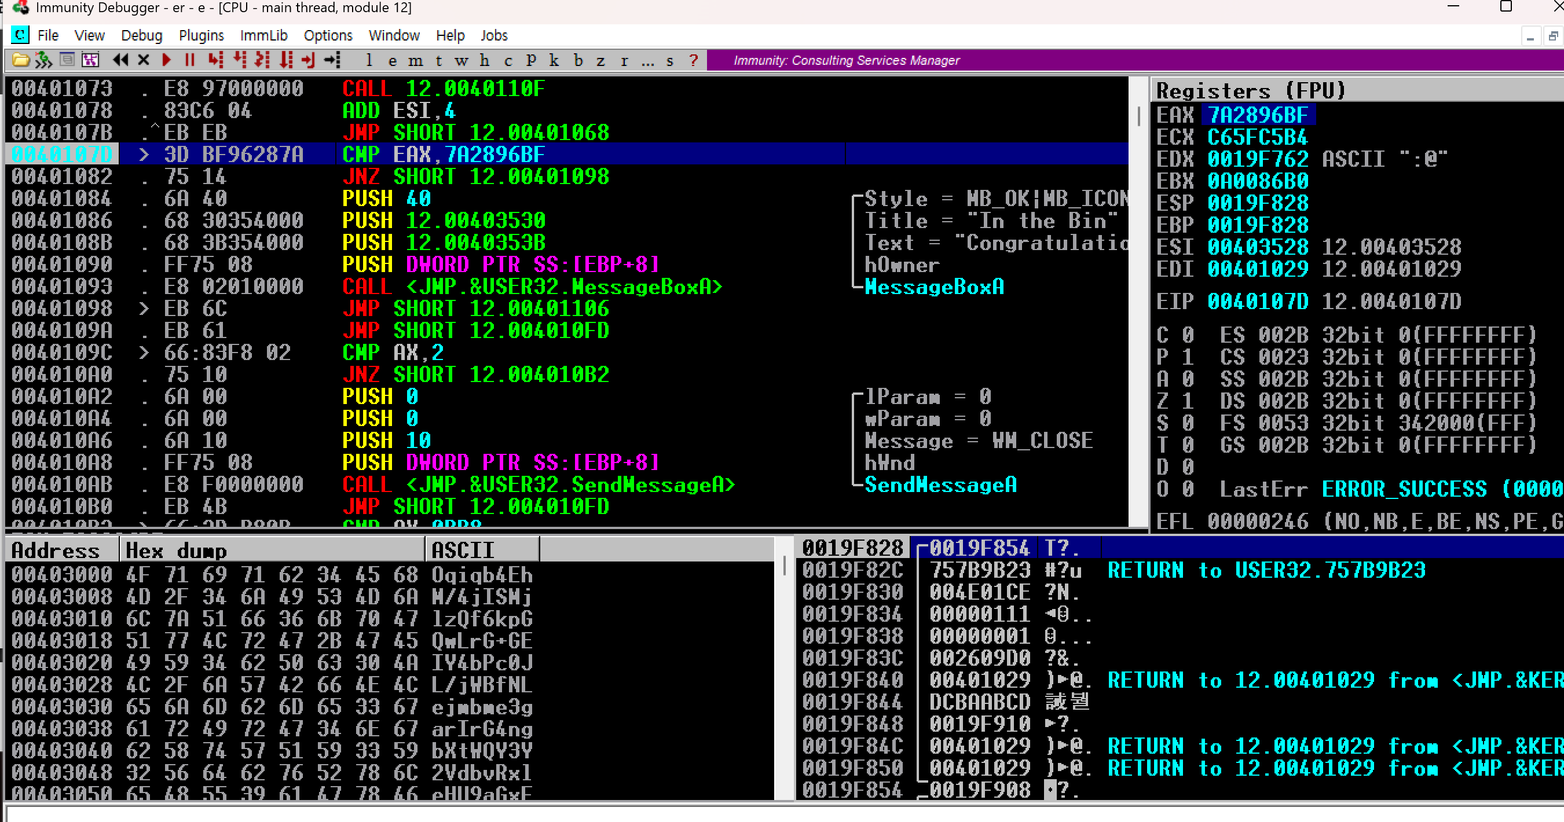Open Executable modules with 'e' button
This screenshot has width=1564, height=822.
393,61
